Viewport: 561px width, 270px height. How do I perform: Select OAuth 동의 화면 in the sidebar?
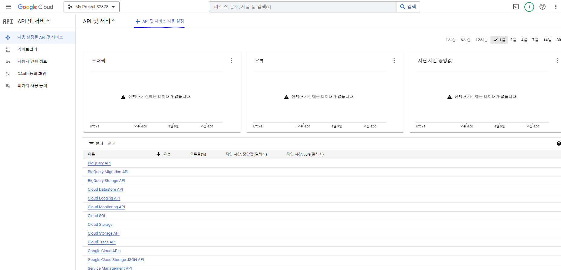point(38,74)
